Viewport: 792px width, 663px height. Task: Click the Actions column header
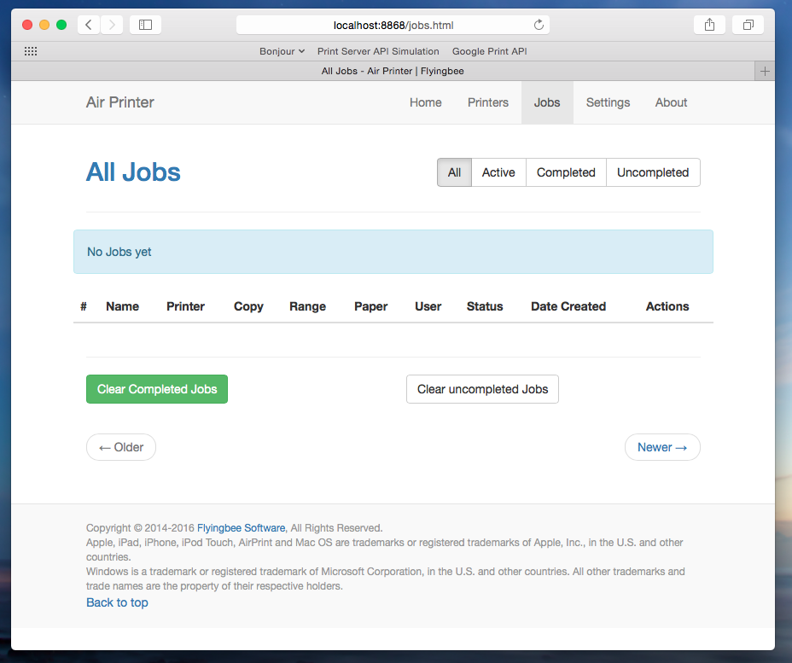pyautogui.click(x=667, y=306)
